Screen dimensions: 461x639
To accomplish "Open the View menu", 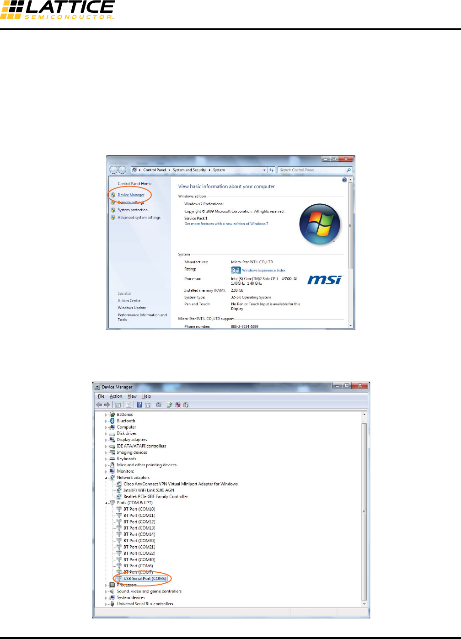I will tap(132, 396).
